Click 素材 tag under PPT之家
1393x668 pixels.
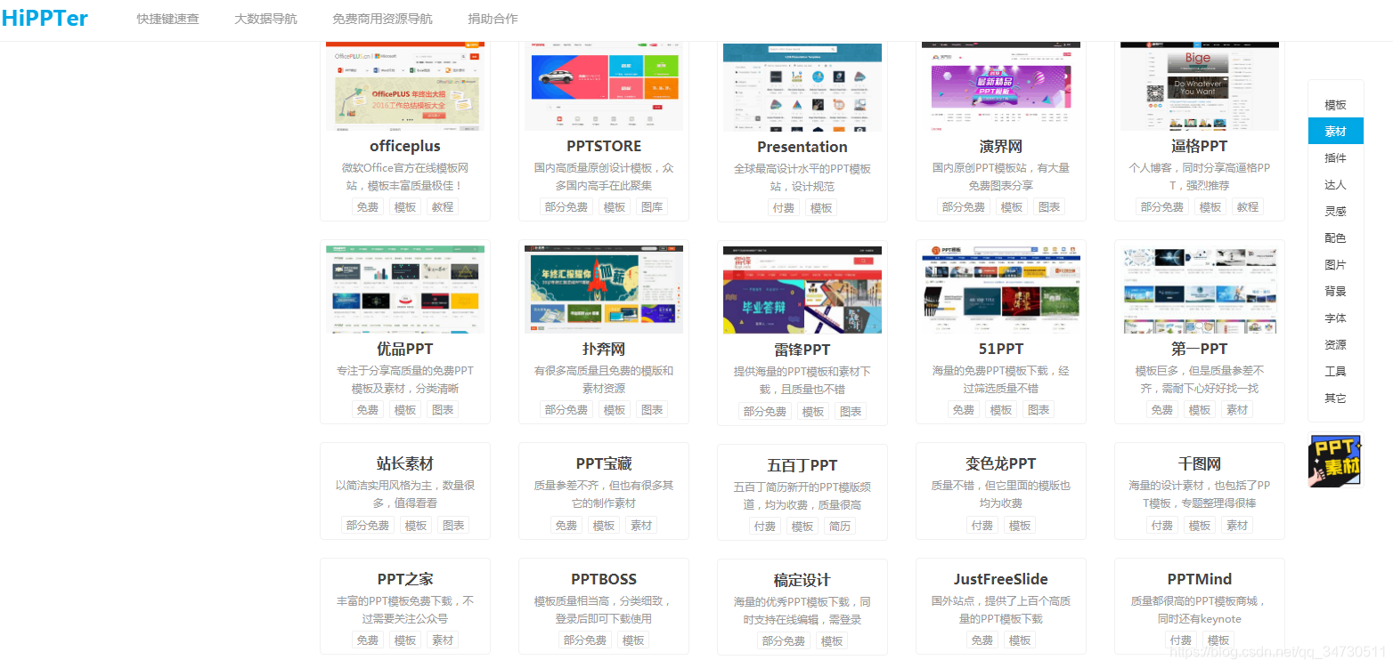coord(443,640)
